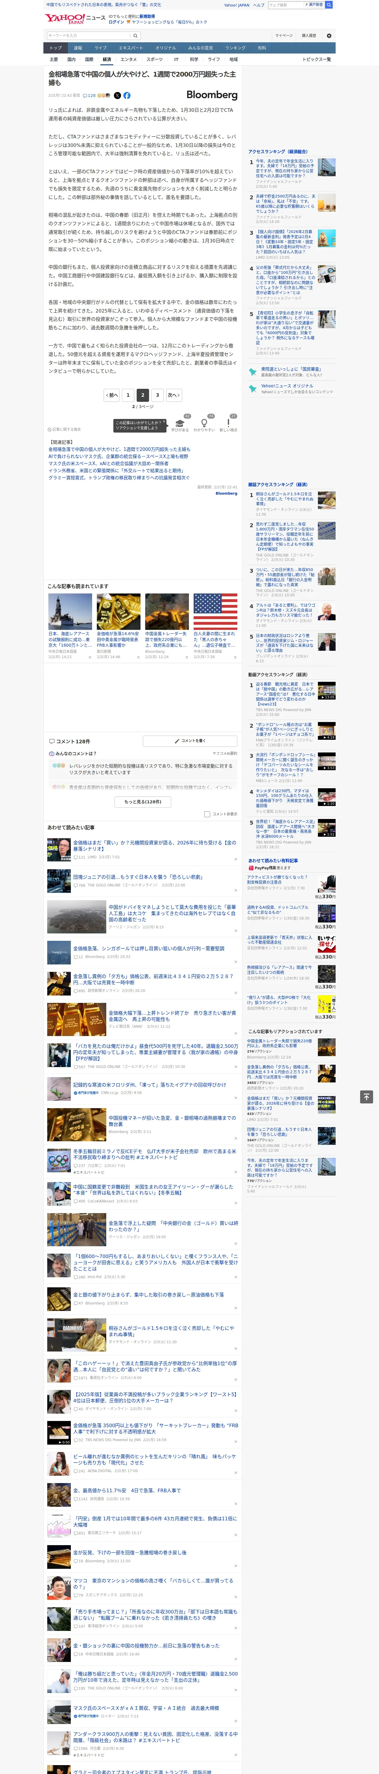Open article 'マツコ 東京のマンションの価格'
The image size is (379, 1774).
153,1583
